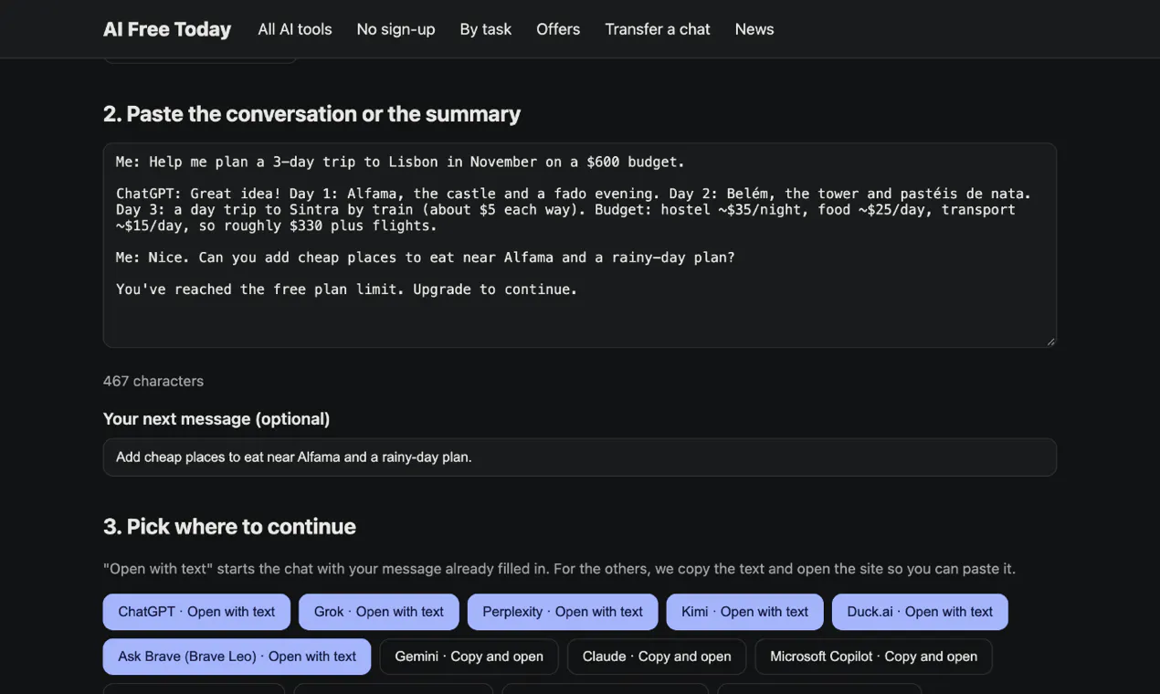Go to All AI tools menu
Viewport: 1160px width, 694px height.
[295, 29]
